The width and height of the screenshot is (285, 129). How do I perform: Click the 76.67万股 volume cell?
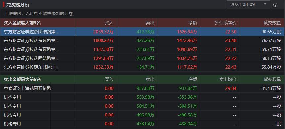tap(271, 40)
